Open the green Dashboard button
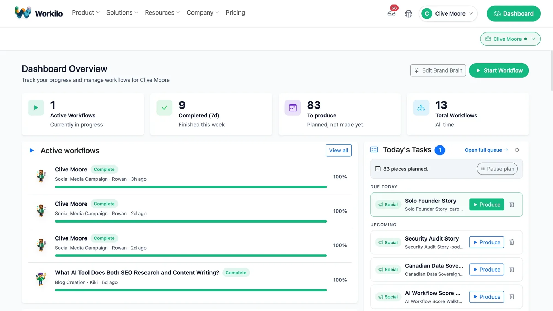553x311 pixels. pos(514,13)
